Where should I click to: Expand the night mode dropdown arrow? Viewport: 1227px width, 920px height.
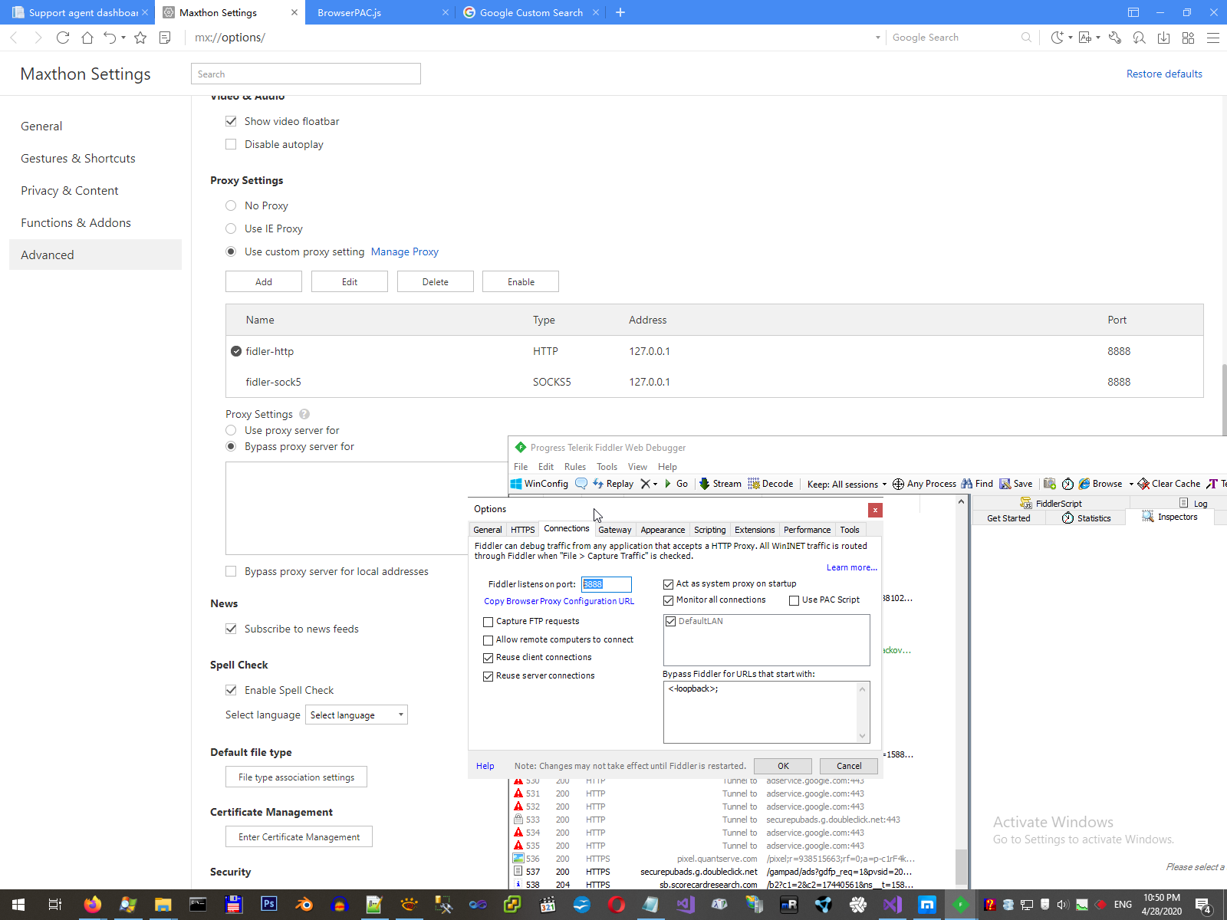(1071, 38)
